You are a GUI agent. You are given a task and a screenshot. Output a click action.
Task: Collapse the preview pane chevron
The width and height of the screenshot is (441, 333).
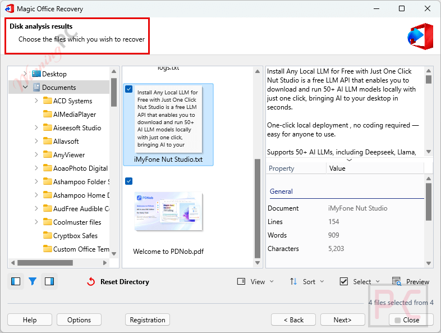click(x=350, y=160)
